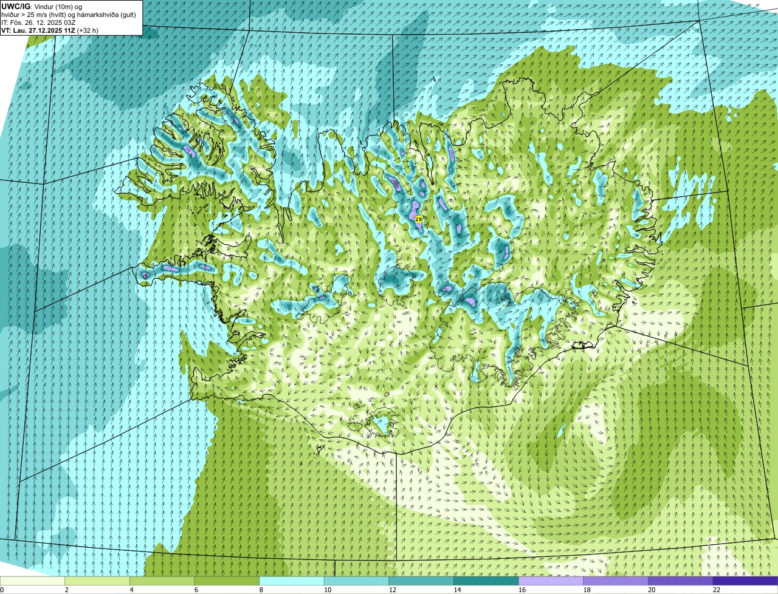
Task: Click the 20–22 m/s violet legend swatch
Action: click(x=681, y=581)
